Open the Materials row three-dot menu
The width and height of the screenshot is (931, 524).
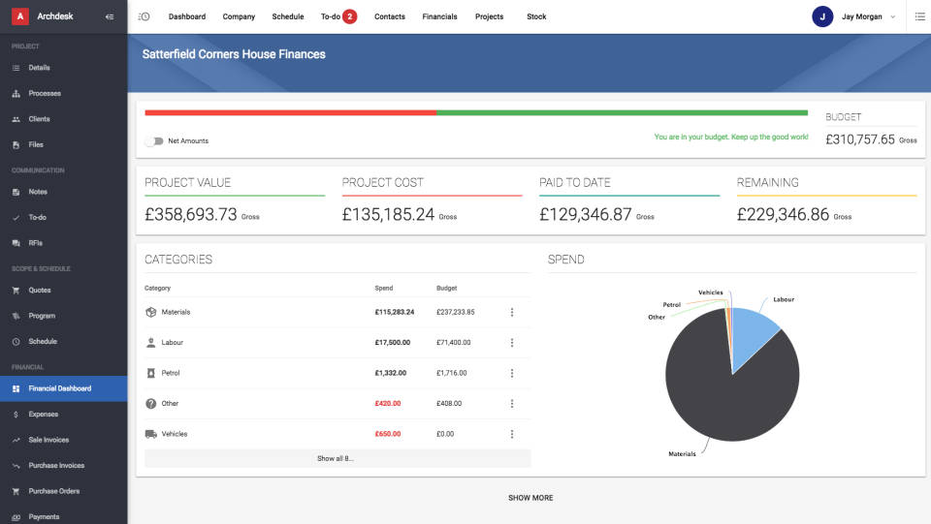pyautogui.click(x=511, y=312)
